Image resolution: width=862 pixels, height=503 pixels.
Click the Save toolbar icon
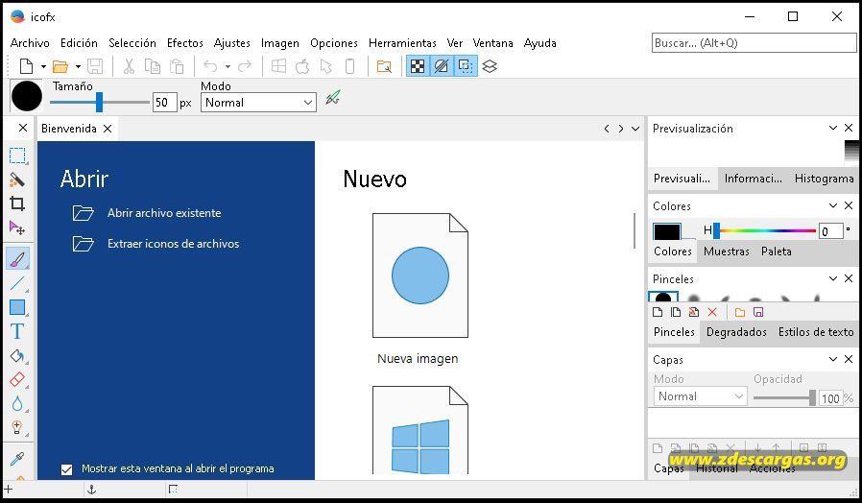click(95, 66)
